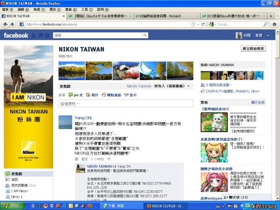Open the 歷史 (History) menu
Image resolution: width=280 pixels, height=210 pixels.
[x=55, y=10]
